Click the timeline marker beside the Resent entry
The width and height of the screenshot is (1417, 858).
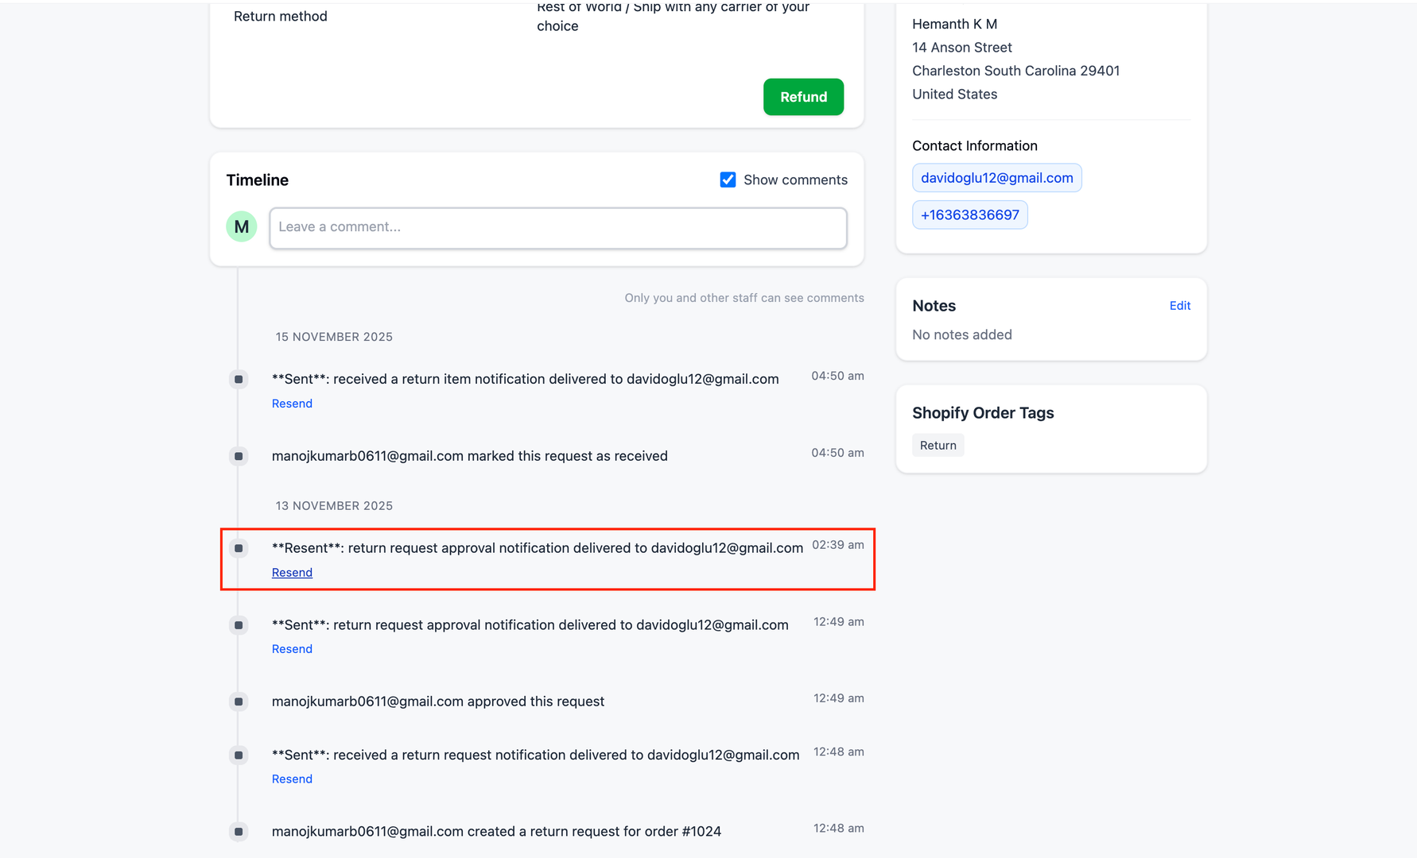(238, 548)
